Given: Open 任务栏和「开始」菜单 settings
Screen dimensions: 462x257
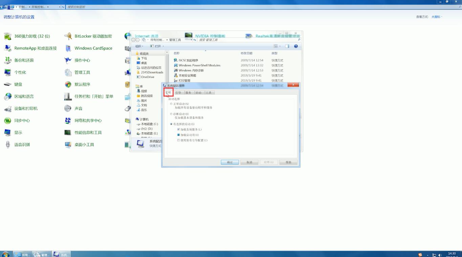Looking at the screenshot, I should pos(89,97).
